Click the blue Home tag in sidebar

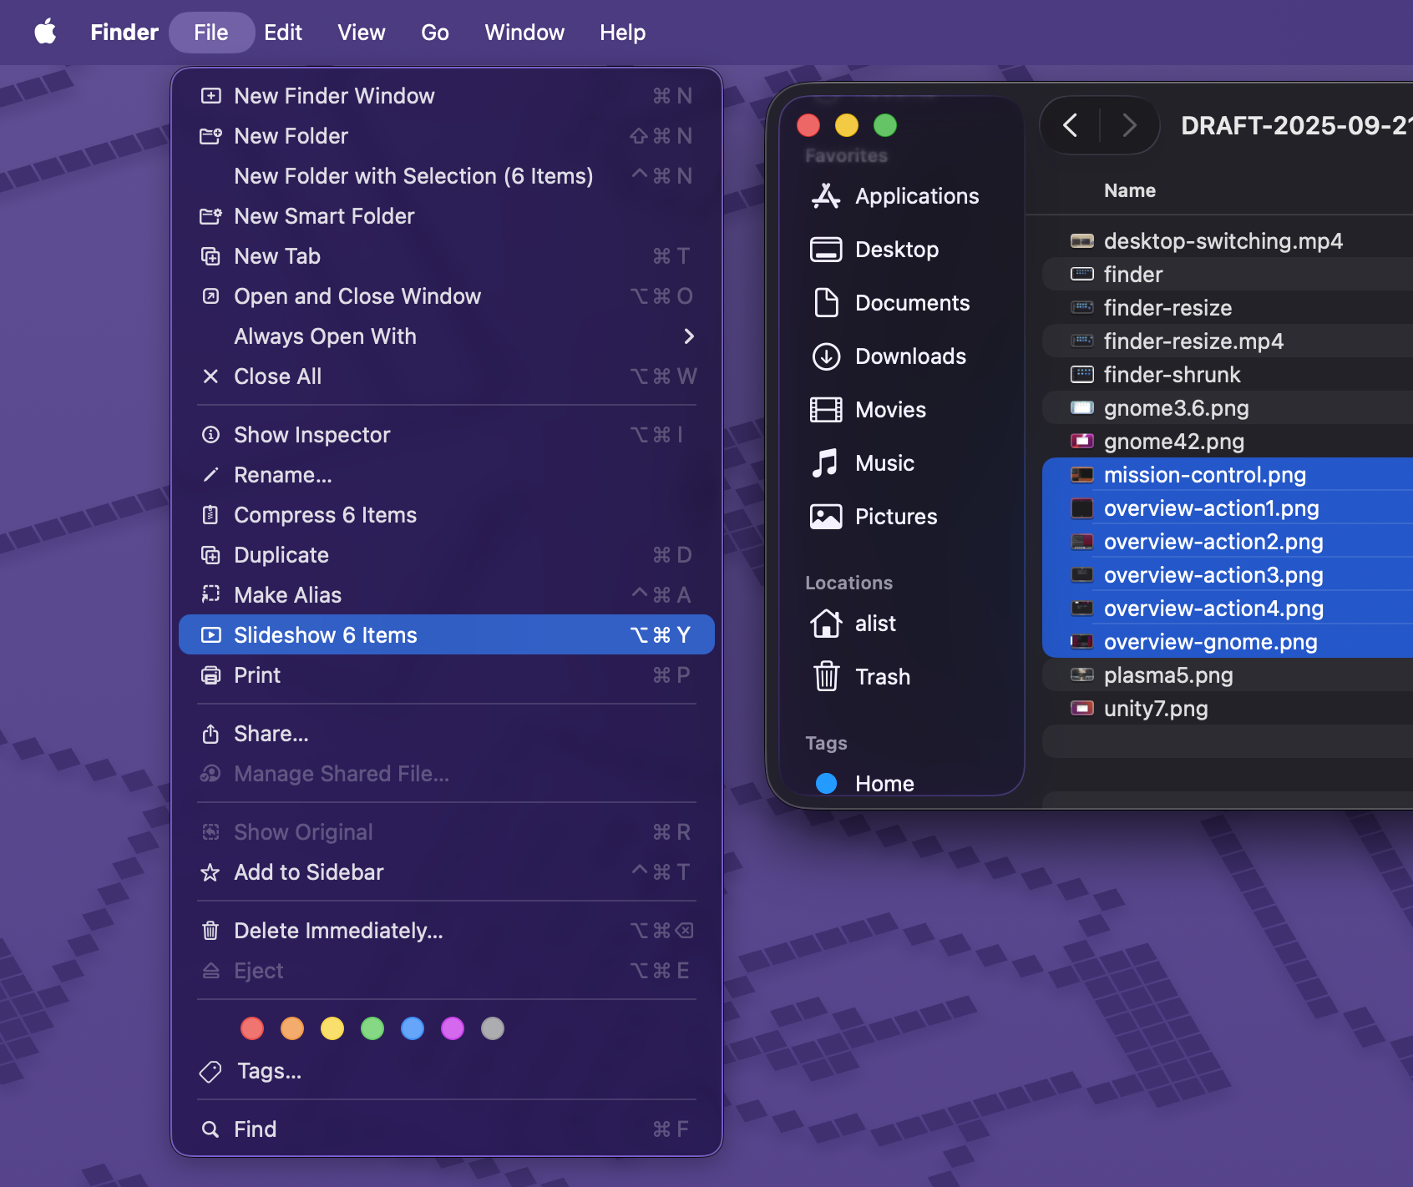point(884,783)
